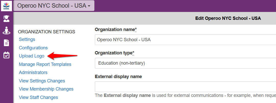Open the person location sidebar icon
This screenshot has width=276, height=103.
pos(7,31)
